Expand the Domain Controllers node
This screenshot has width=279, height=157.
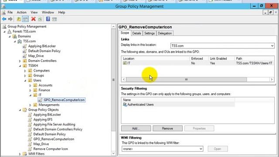click(20, 61)
